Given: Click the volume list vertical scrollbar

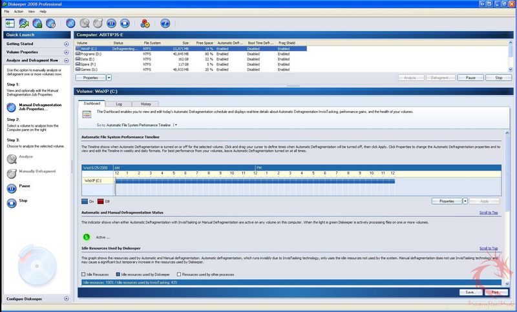Looking at the screenshot, I should 511,56.
